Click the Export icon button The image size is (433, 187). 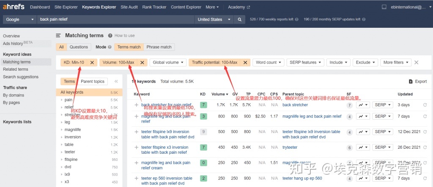coord(411,81)
